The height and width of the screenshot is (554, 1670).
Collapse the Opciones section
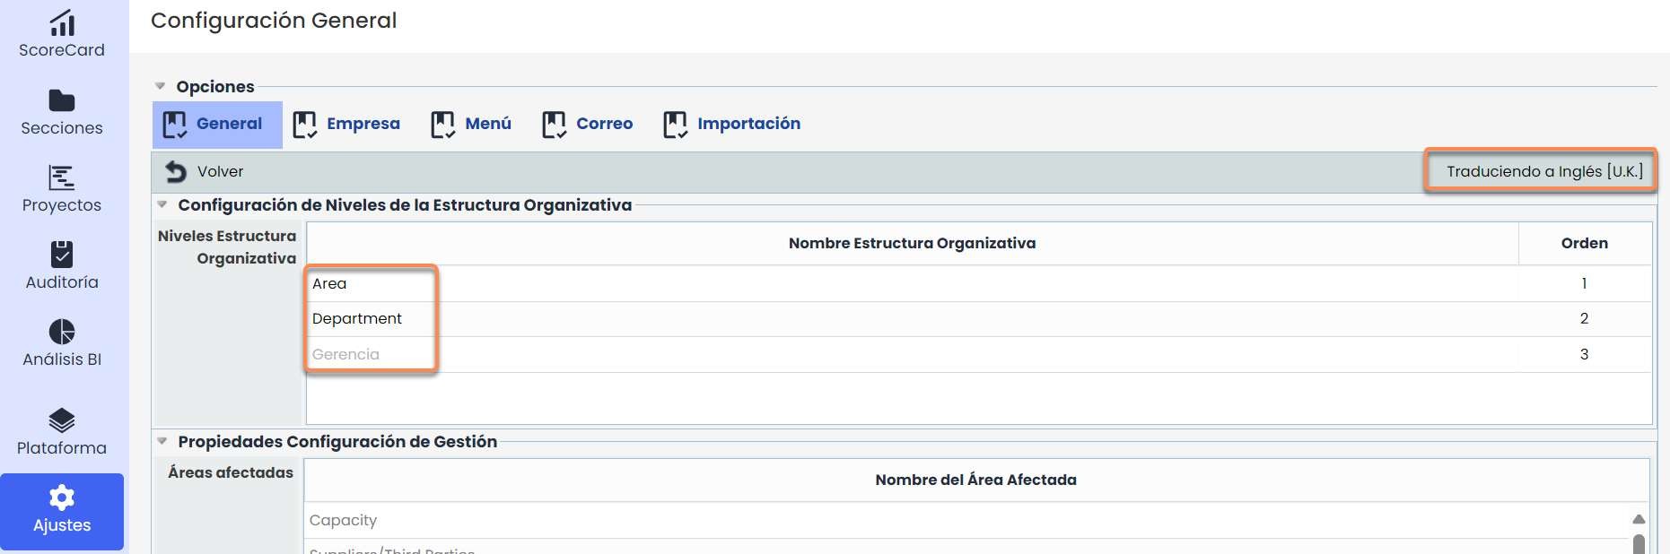click(x=161, y=87)
